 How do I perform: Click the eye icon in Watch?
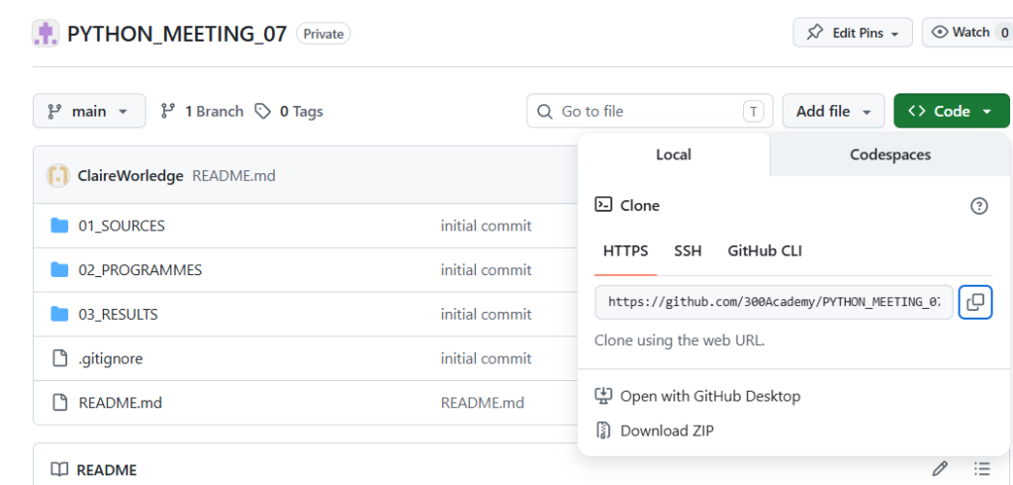tap(940, 33)
